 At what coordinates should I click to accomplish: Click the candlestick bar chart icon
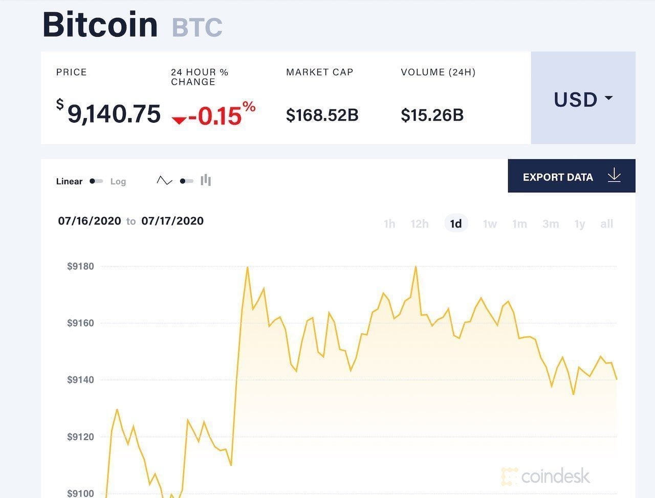pos(206,180)
